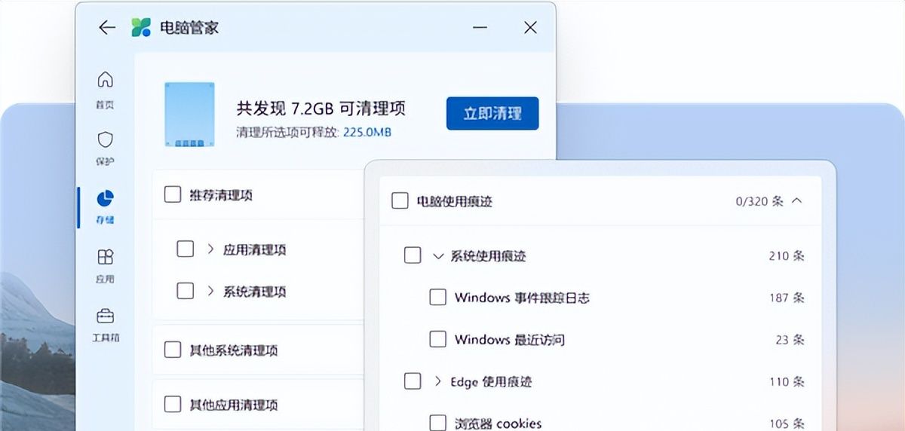Minimize the 电脑管家 window
This screenshot has height=431, width=905.
[x=480, y=28]
